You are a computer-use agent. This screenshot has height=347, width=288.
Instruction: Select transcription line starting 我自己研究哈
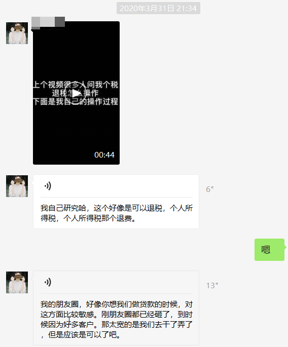pos(117,208)
